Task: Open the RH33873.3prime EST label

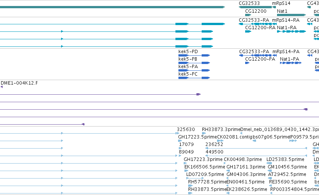Action: click(x=221, y=130)
